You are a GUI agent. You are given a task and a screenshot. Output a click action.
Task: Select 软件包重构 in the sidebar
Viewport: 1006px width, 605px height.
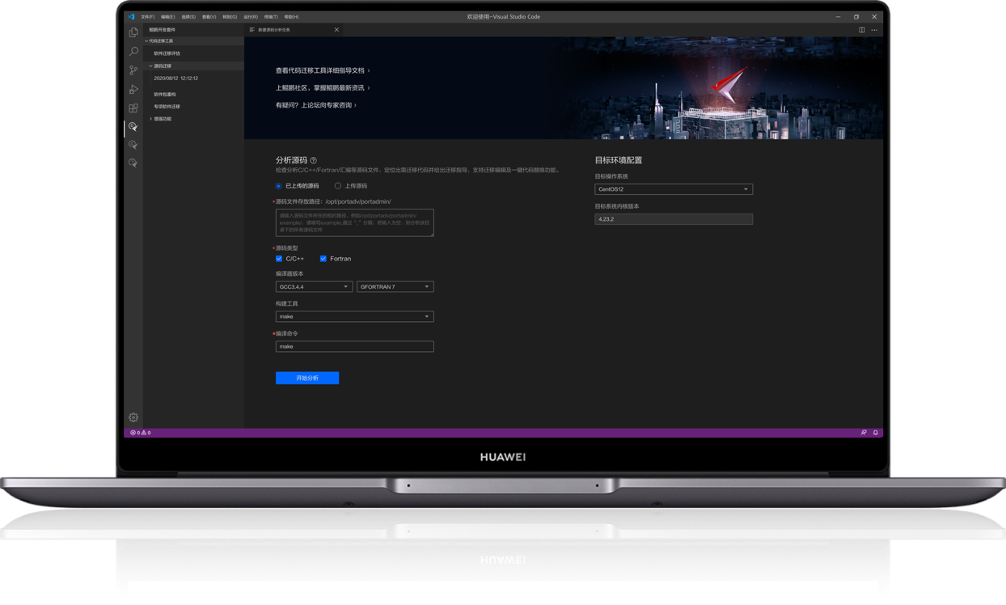(165, 95)
